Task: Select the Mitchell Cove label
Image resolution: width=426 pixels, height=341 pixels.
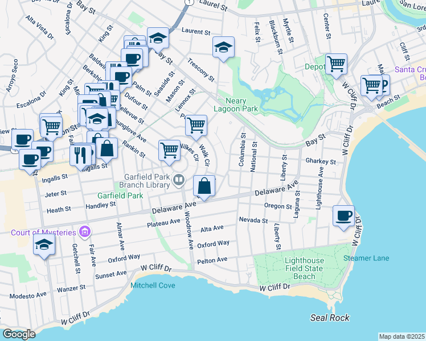Action: pyautogui.click(x=153, y=285)
